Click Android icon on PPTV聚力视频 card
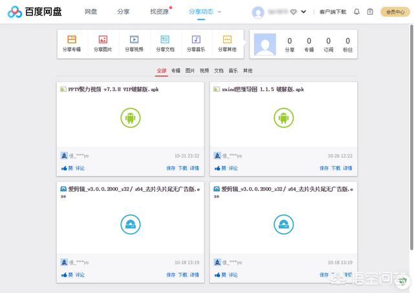414x293 pixels. click(131, 117)
